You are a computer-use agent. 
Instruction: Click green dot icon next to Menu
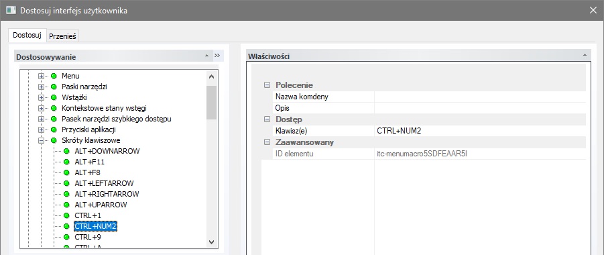54,76
